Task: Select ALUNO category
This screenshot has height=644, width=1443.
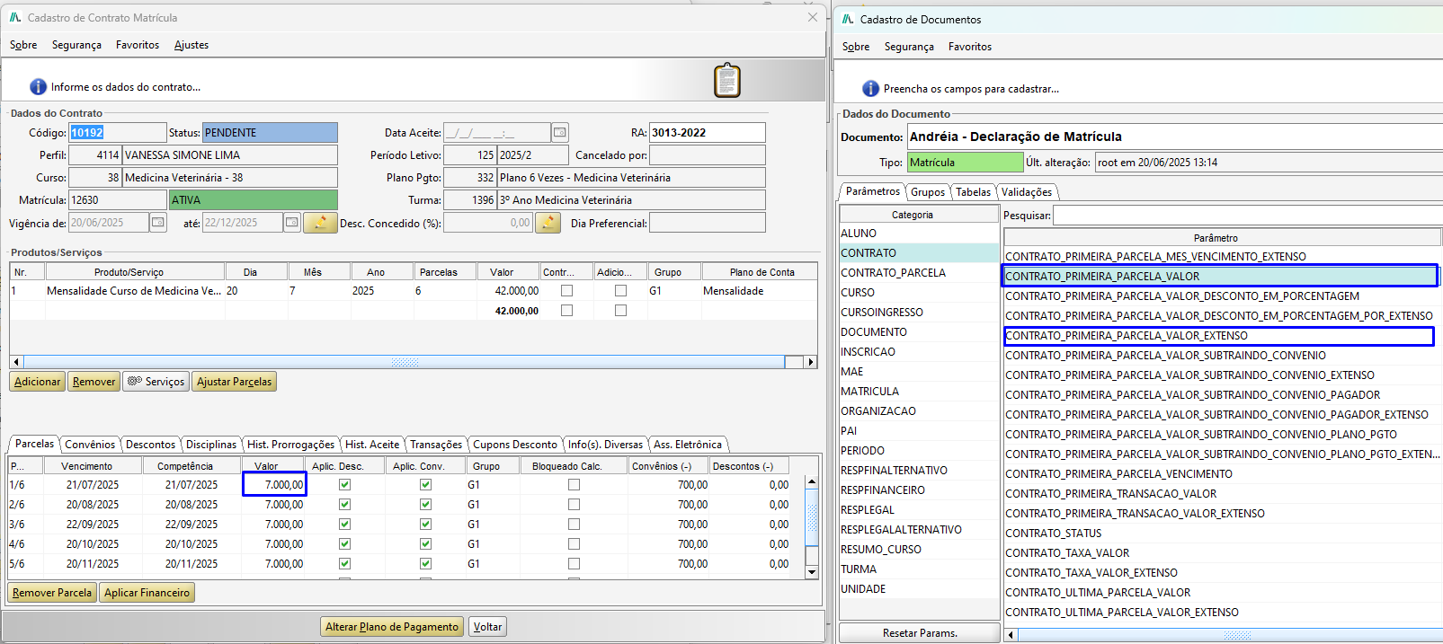Action: (919, 234)
